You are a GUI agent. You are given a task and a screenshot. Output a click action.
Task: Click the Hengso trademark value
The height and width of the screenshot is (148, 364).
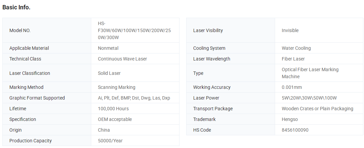[x=290, y=119]
